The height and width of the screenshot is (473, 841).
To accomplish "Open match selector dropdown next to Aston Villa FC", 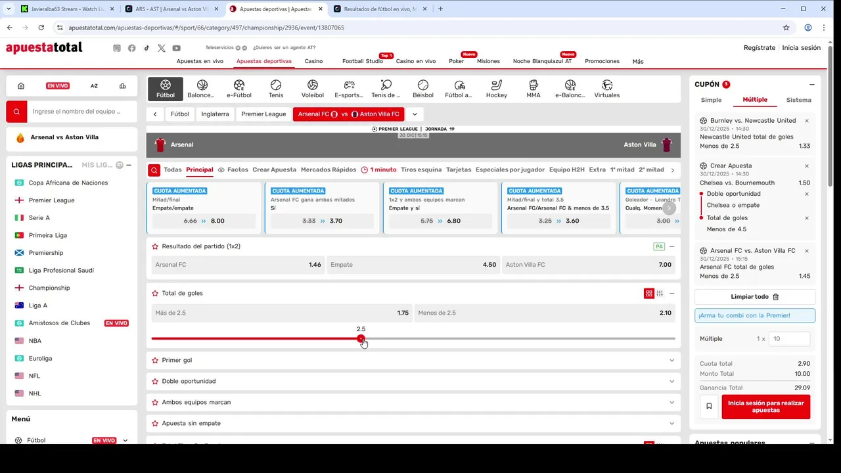I will (415, 114).
